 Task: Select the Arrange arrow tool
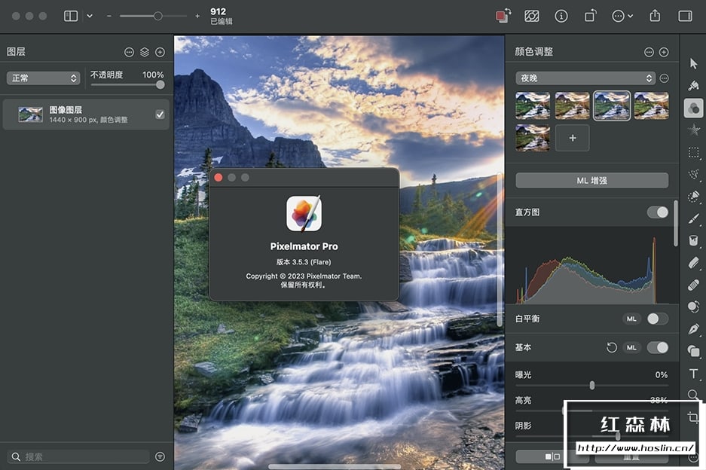[693, 63]
